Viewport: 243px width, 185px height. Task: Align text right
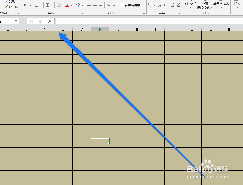101,5
